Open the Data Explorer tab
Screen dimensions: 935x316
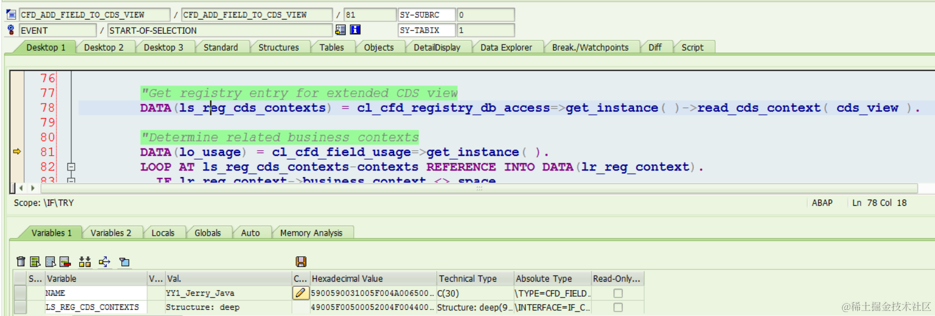pos(506,47)
